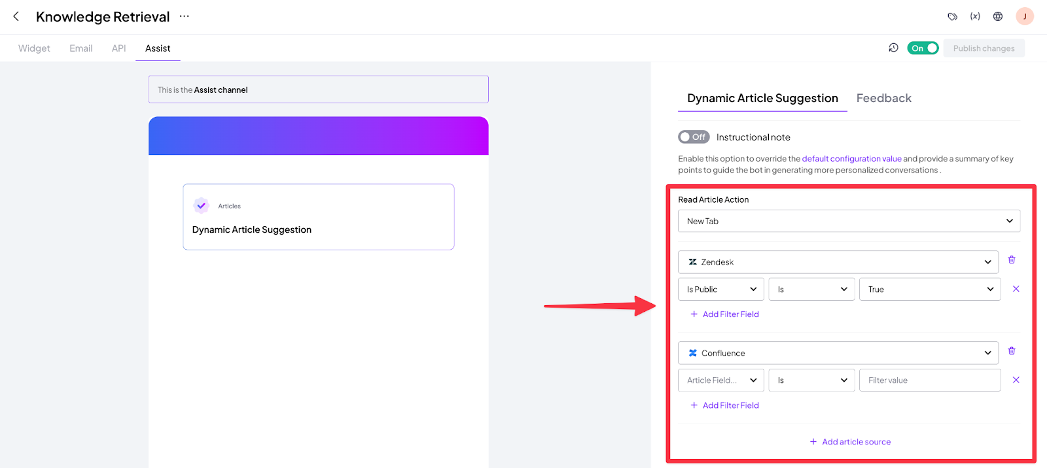Click the Publish changes button
This screenshot has height=468, width=1047.
(984, 48)
